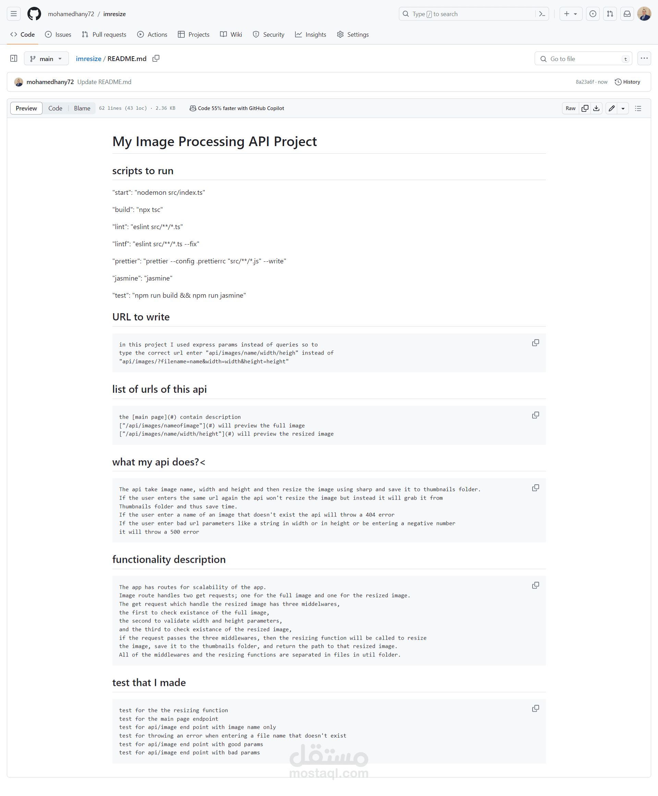View file History

coord(627,82)
